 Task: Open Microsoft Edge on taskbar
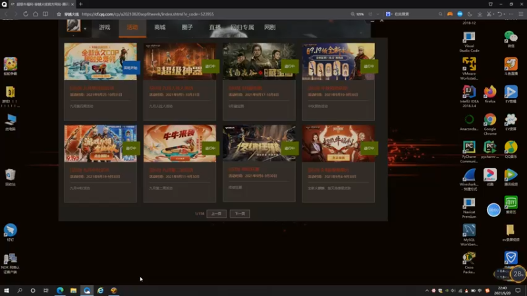tap(60, 290)
